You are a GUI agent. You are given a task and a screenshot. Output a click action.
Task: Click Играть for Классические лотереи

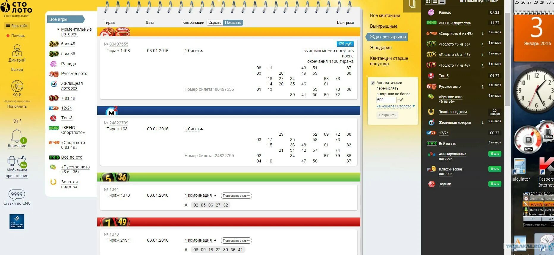(x=495, y=169)
